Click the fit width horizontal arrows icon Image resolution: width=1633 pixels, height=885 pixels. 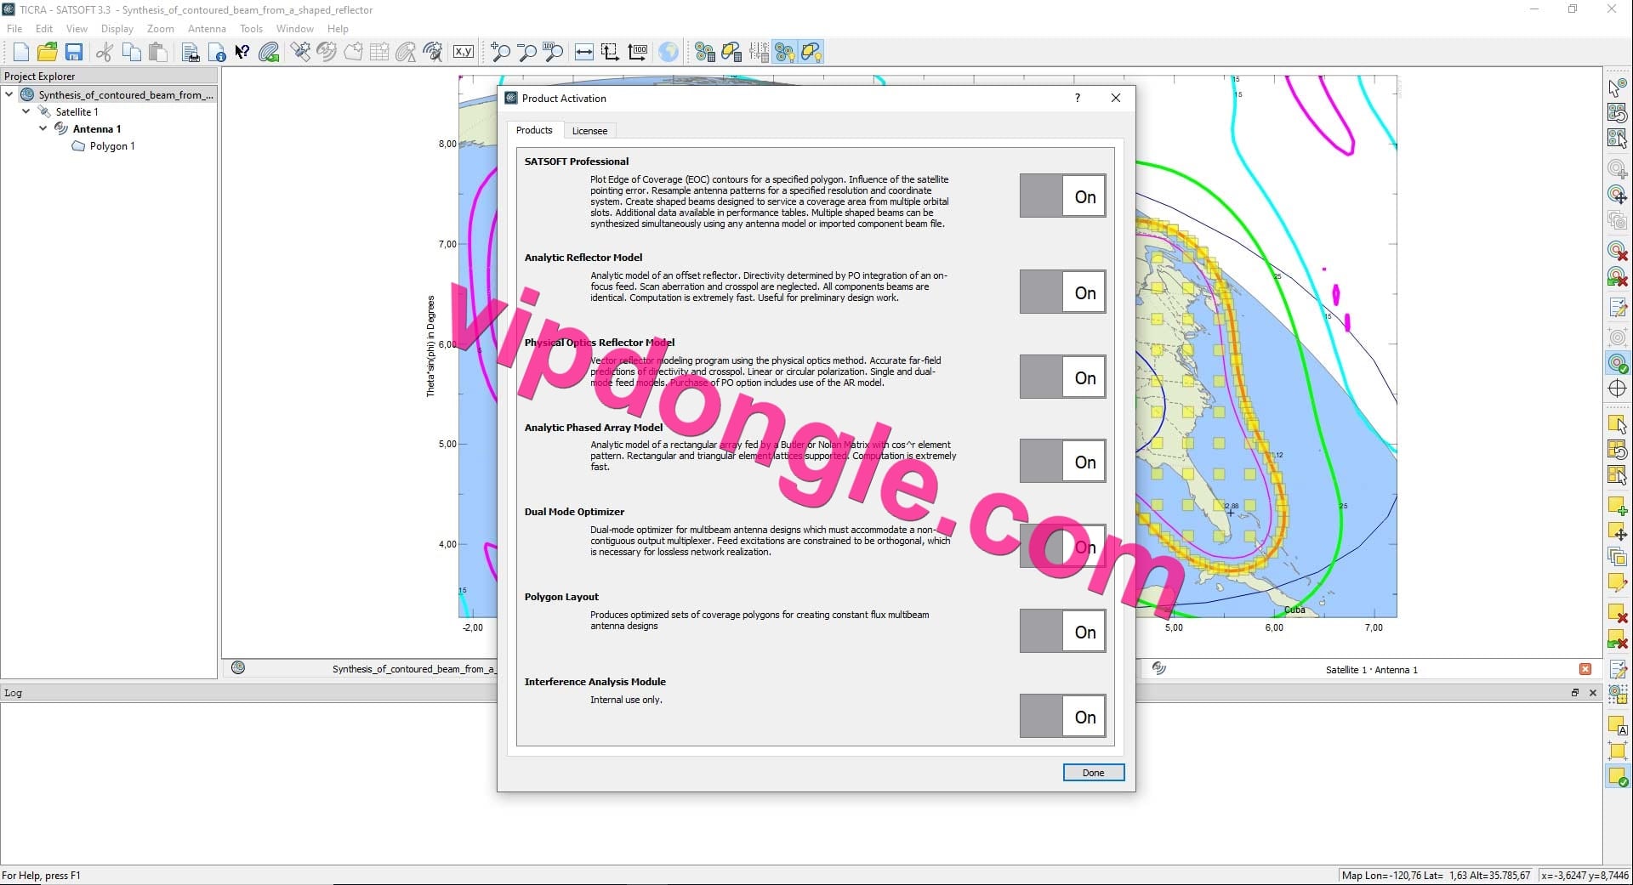point(584,53)
